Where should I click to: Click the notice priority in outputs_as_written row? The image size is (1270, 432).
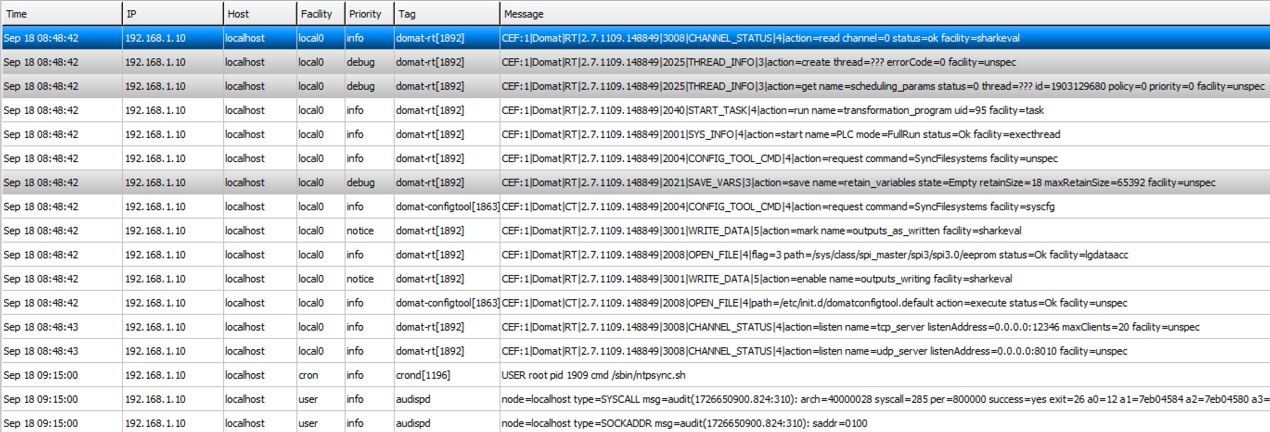(x=360, y=231)
